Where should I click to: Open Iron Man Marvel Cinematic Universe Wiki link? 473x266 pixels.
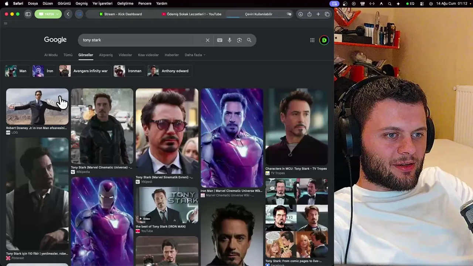click(x=231, y=191)
